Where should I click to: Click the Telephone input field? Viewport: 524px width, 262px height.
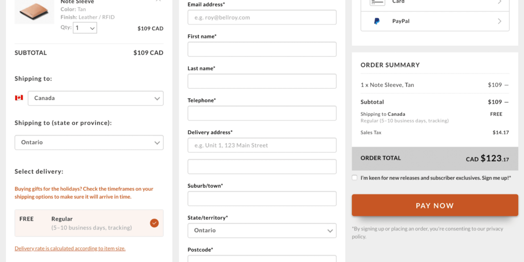pyautogui.click(x=262, y=113)
